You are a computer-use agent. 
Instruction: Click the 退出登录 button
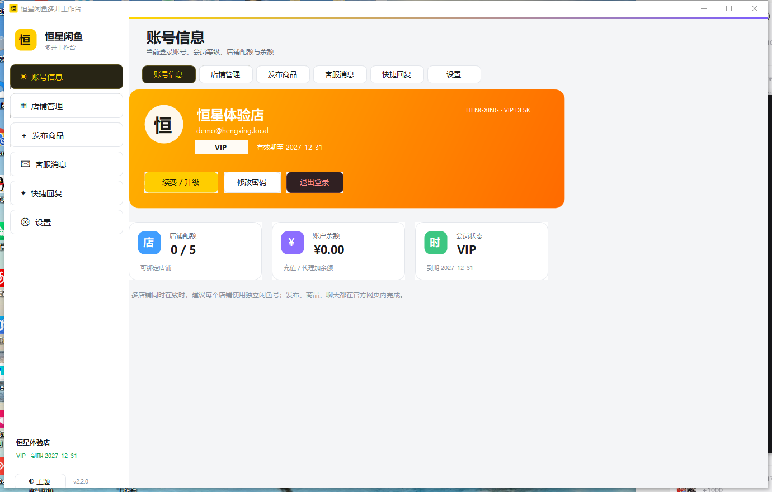[315, 182]
